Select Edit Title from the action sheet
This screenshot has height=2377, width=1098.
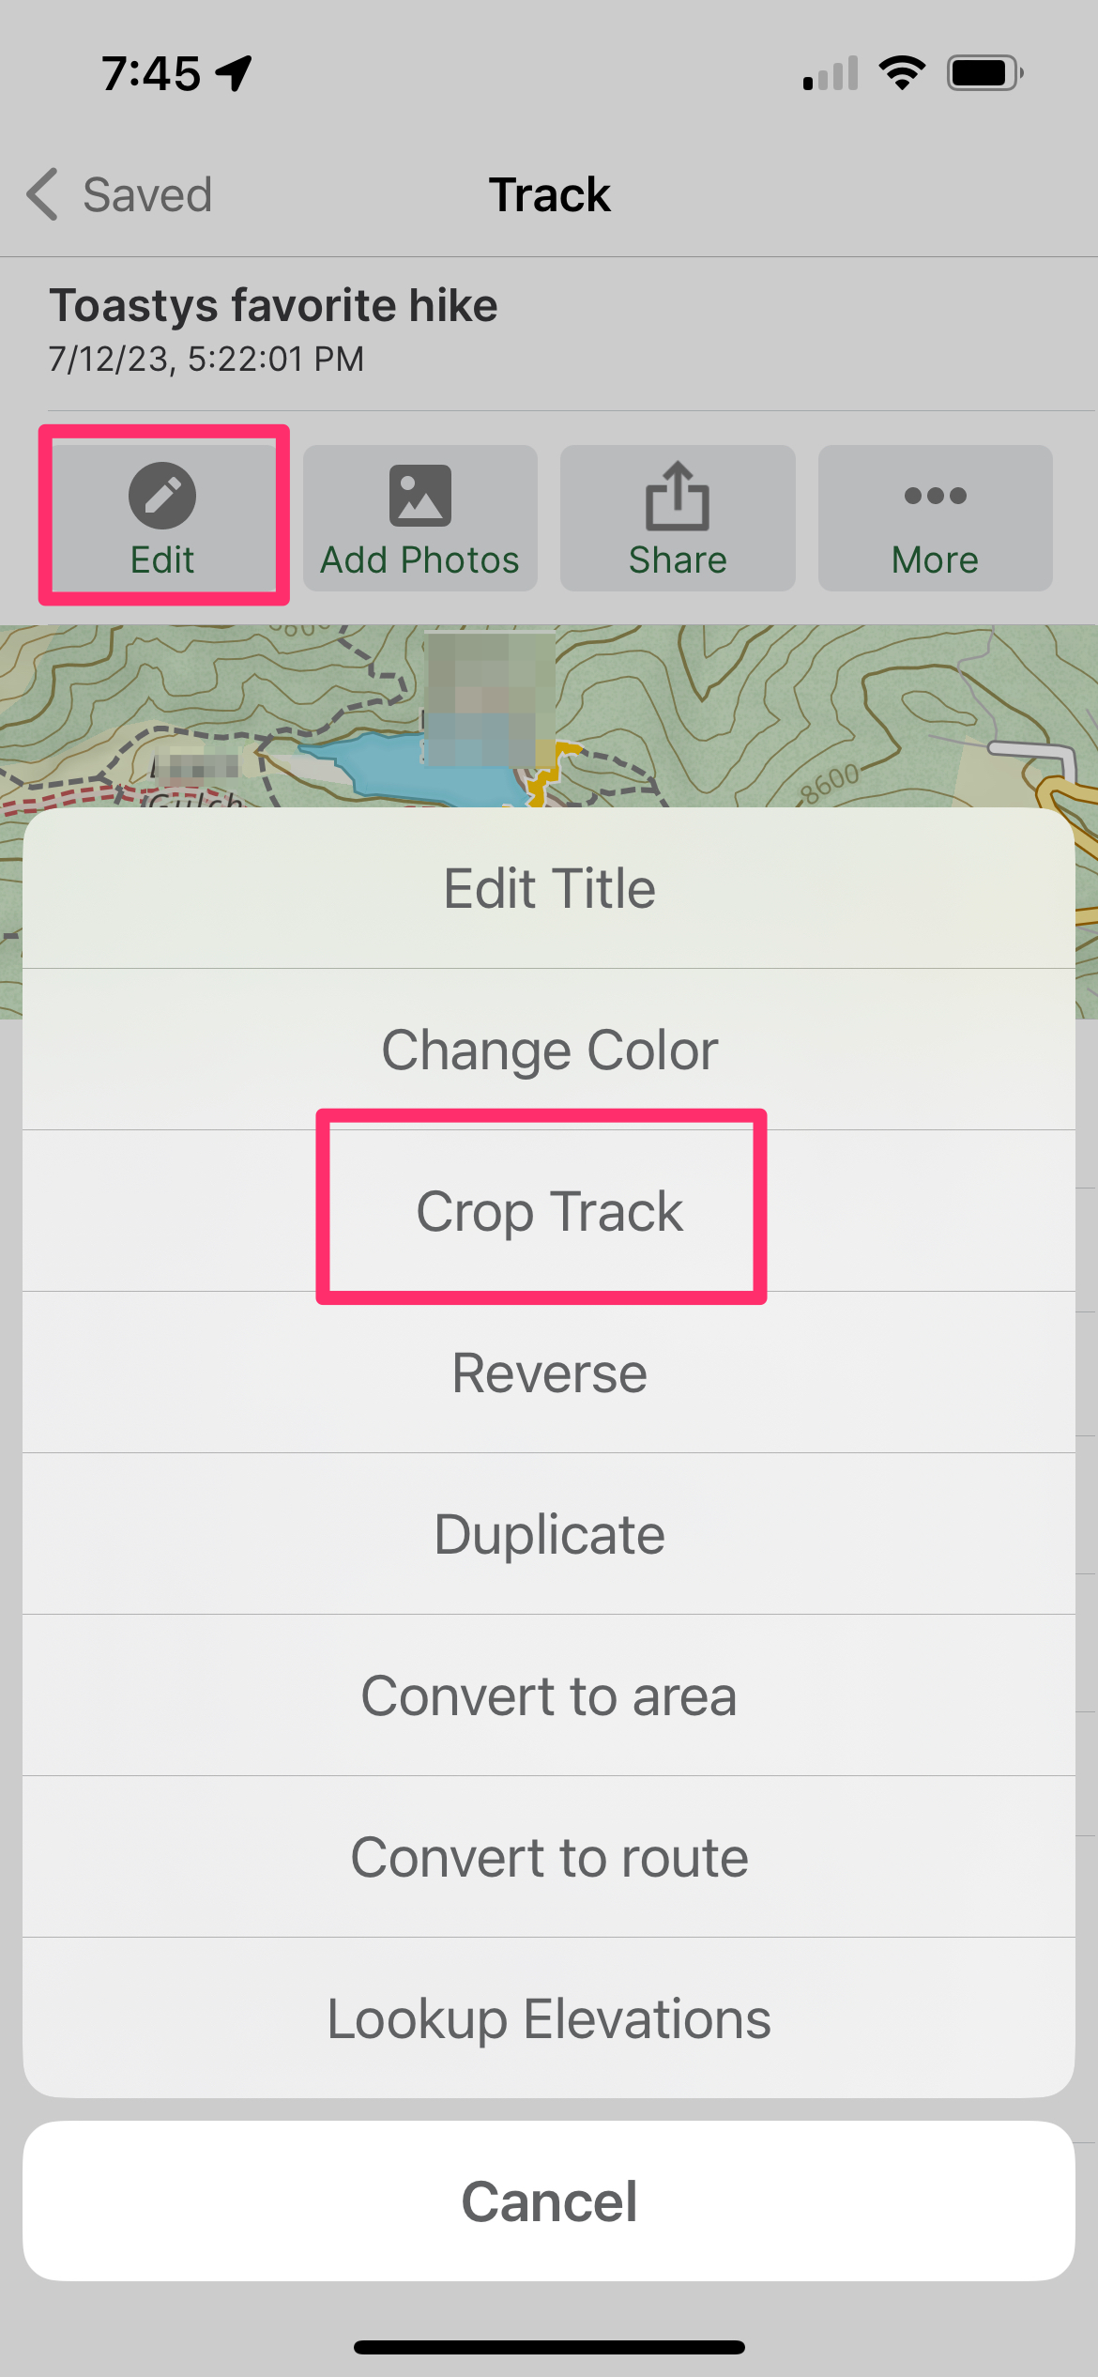coord(549,888)
